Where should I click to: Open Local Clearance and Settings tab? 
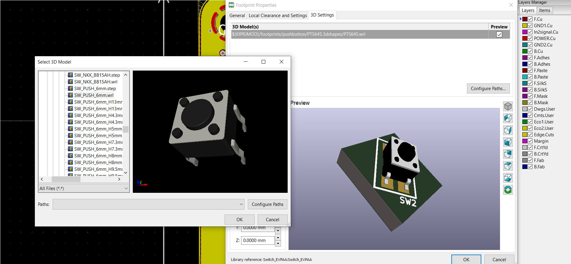point(278,16)
